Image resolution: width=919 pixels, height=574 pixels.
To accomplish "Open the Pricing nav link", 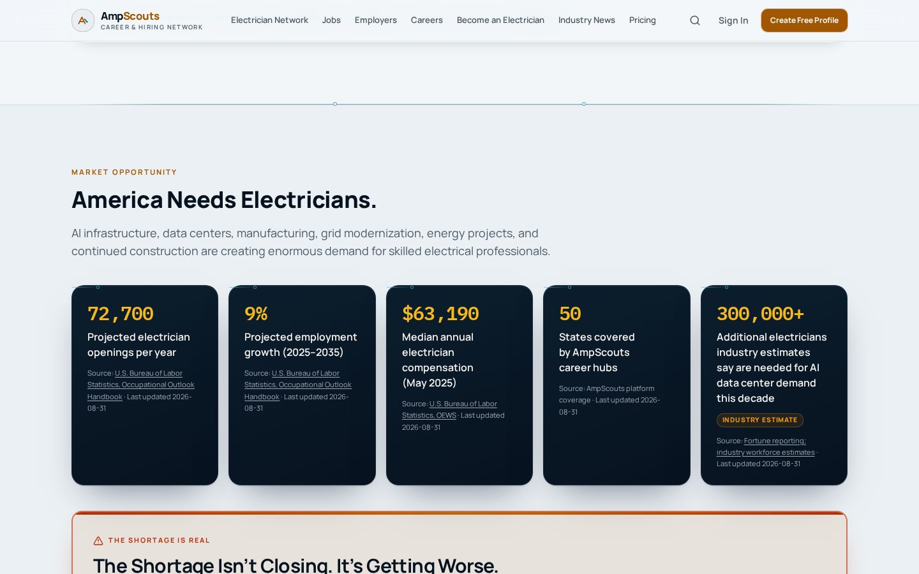I will coord(643,20).
